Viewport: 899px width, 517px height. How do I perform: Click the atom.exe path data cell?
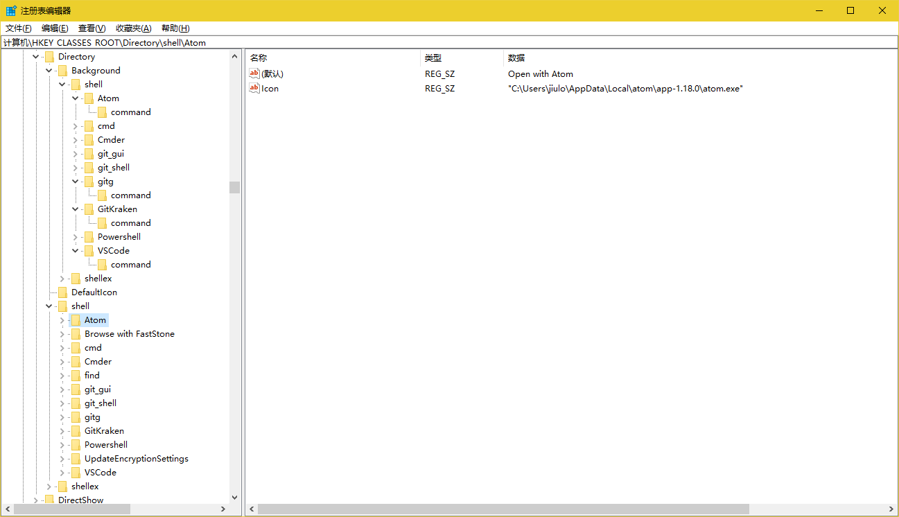[x=625, y=88]
